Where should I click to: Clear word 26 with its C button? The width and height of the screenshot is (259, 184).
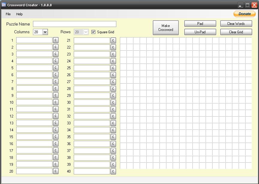click(x=113, y=75)
